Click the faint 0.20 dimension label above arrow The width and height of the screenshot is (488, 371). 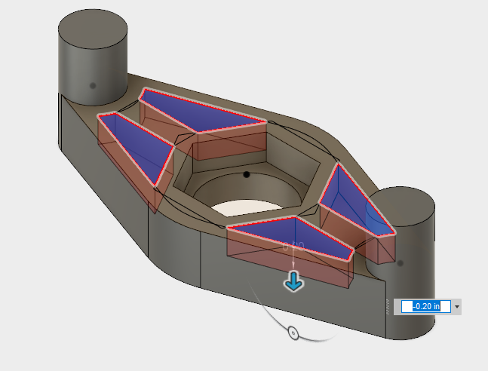point(293,247)
